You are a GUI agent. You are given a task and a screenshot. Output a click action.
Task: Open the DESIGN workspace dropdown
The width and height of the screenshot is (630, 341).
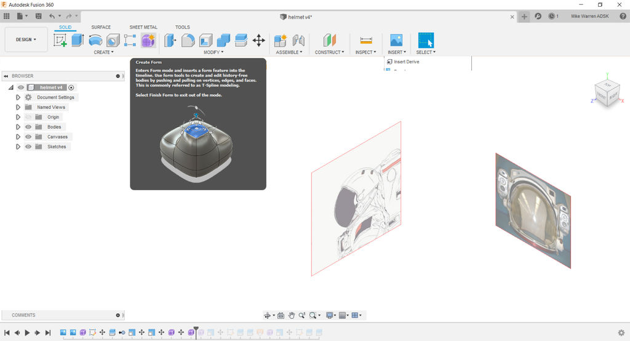pyautogui.click(x=26, y=39)
